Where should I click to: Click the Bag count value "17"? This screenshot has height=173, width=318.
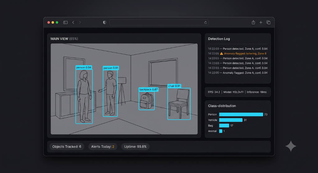point(232,126)
